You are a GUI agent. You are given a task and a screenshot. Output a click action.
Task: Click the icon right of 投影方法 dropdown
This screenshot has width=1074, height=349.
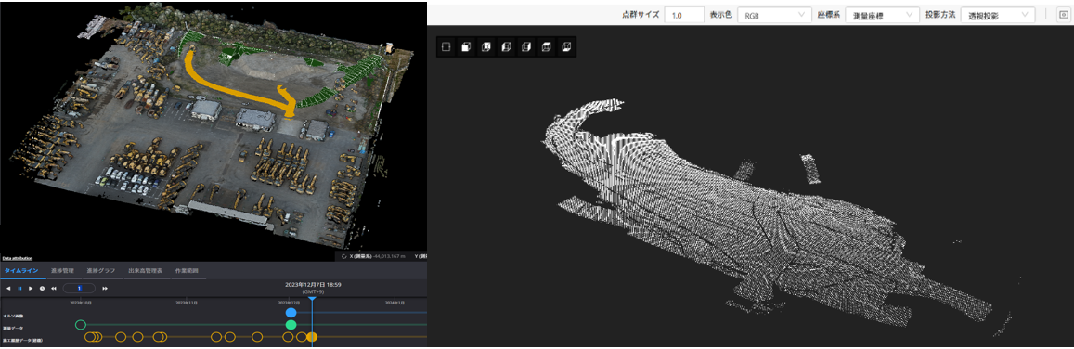click(1063, 15)
